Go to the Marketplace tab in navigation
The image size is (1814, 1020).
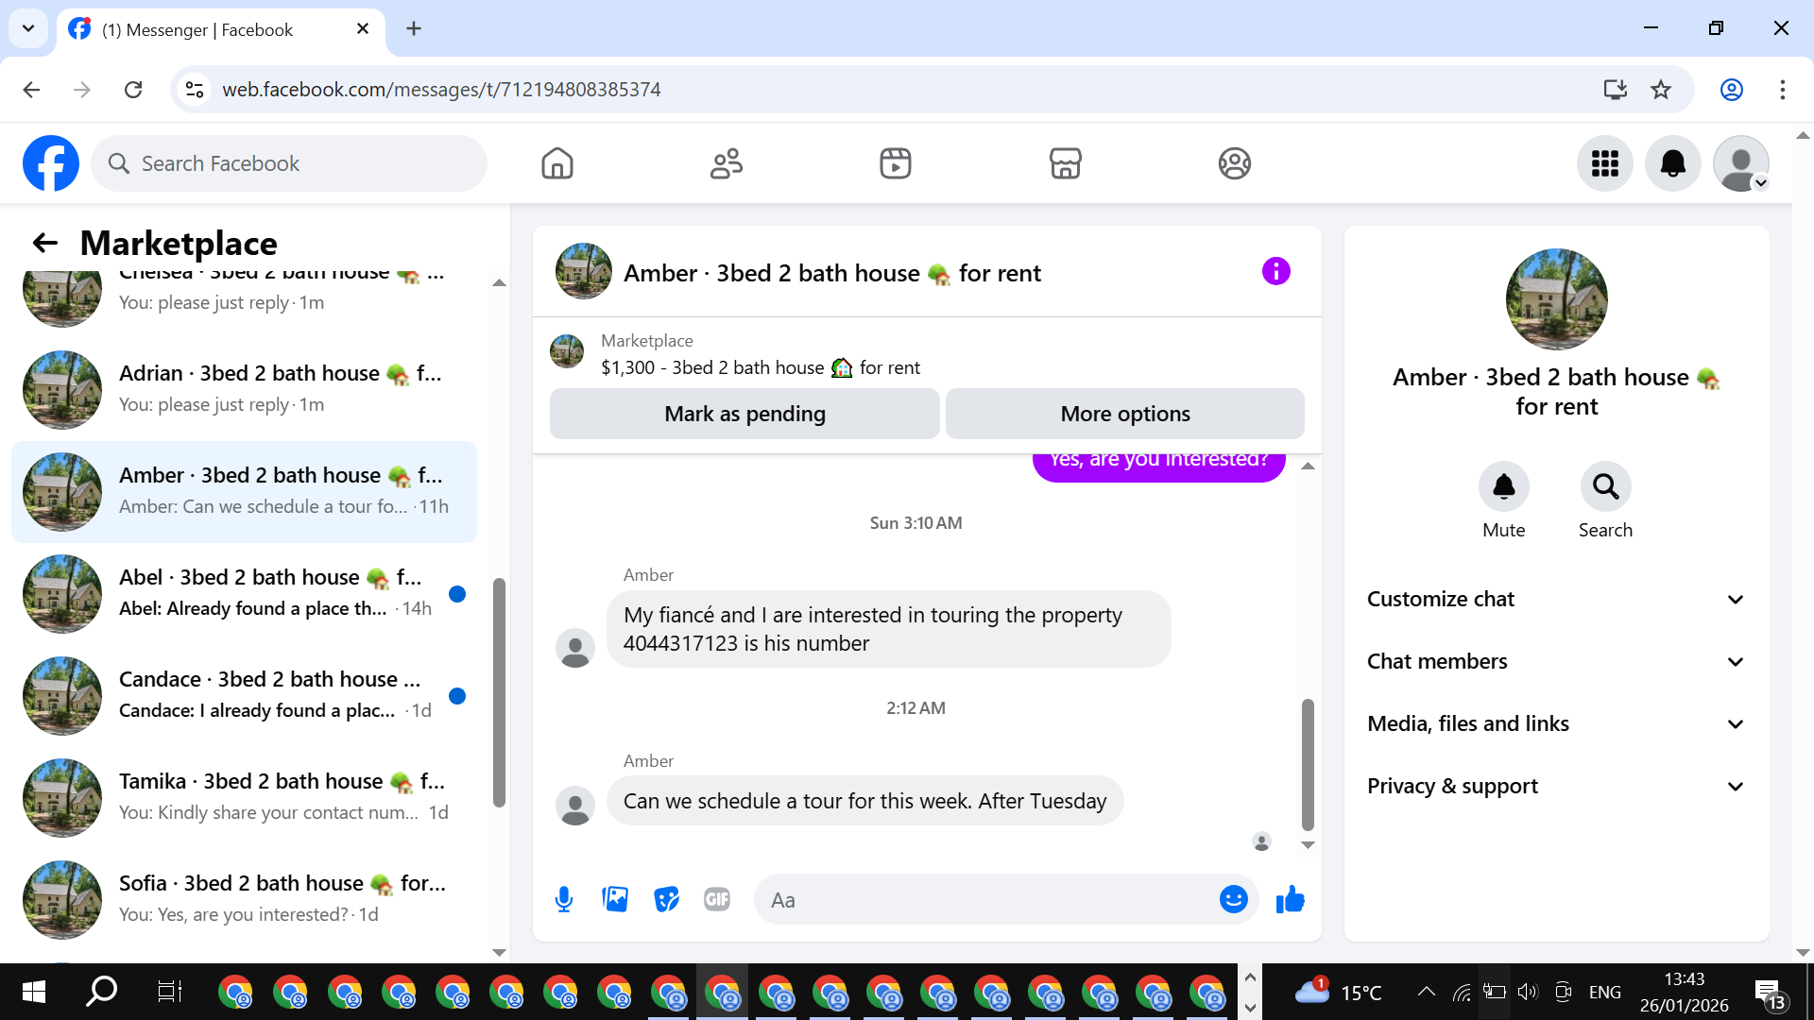pyautogui.click(x=1065, y=163)
